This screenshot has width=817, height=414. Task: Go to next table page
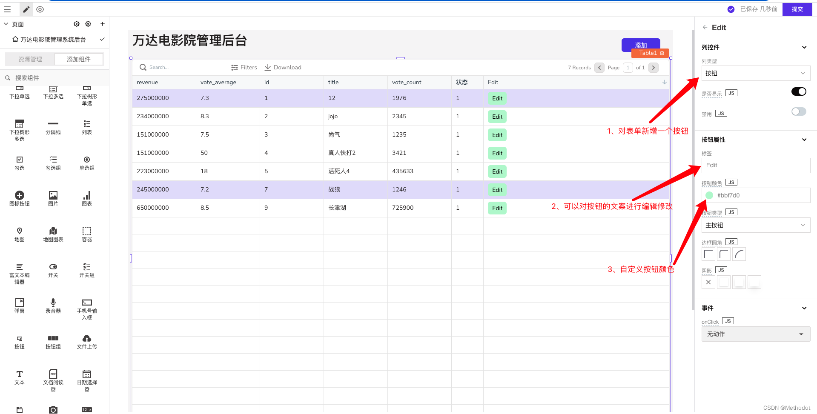point(654,68)
